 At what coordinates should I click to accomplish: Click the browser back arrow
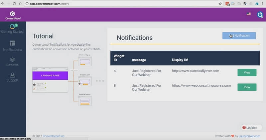point(3,4)
